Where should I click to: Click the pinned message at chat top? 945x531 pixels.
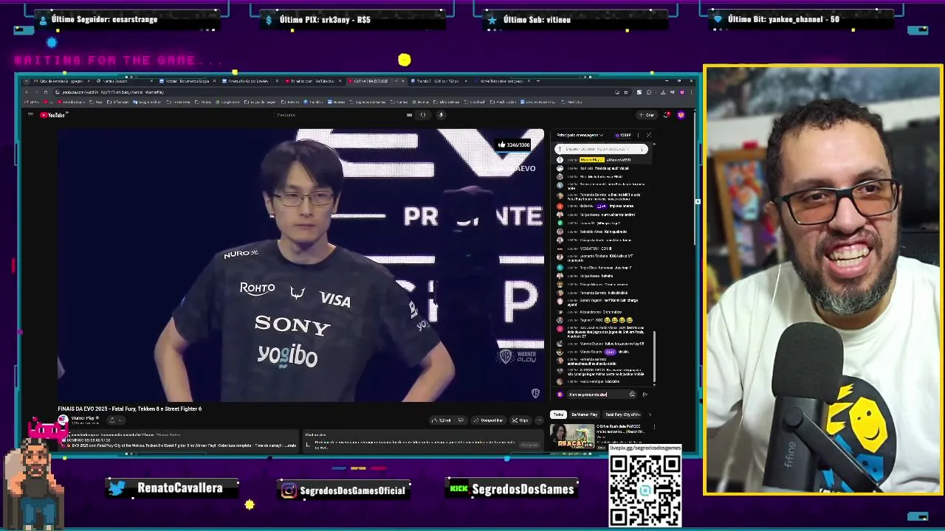coord(601,149)
